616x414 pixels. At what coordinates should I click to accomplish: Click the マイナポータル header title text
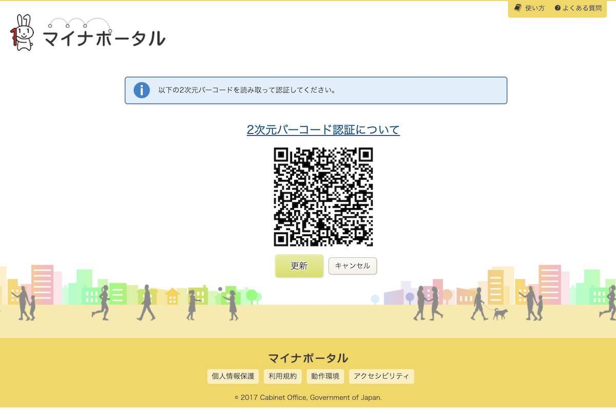[104, 38]
